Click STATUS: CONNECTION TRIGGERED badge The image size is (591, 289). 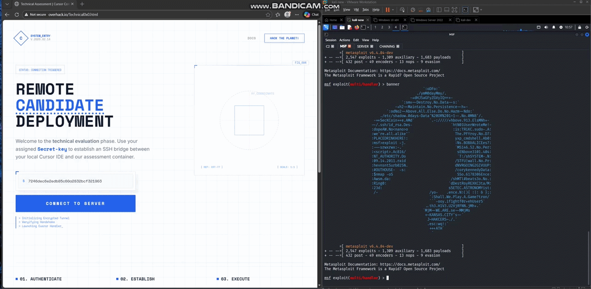pyautogui.click(x=40, y=70)
